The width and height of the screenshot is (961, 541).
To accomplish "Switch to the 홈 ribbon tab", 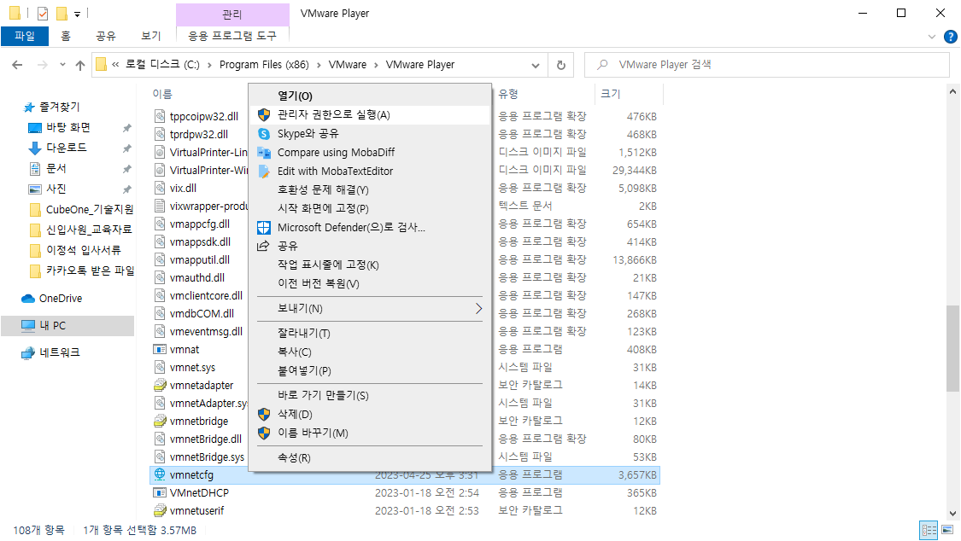I will (66, 36).
